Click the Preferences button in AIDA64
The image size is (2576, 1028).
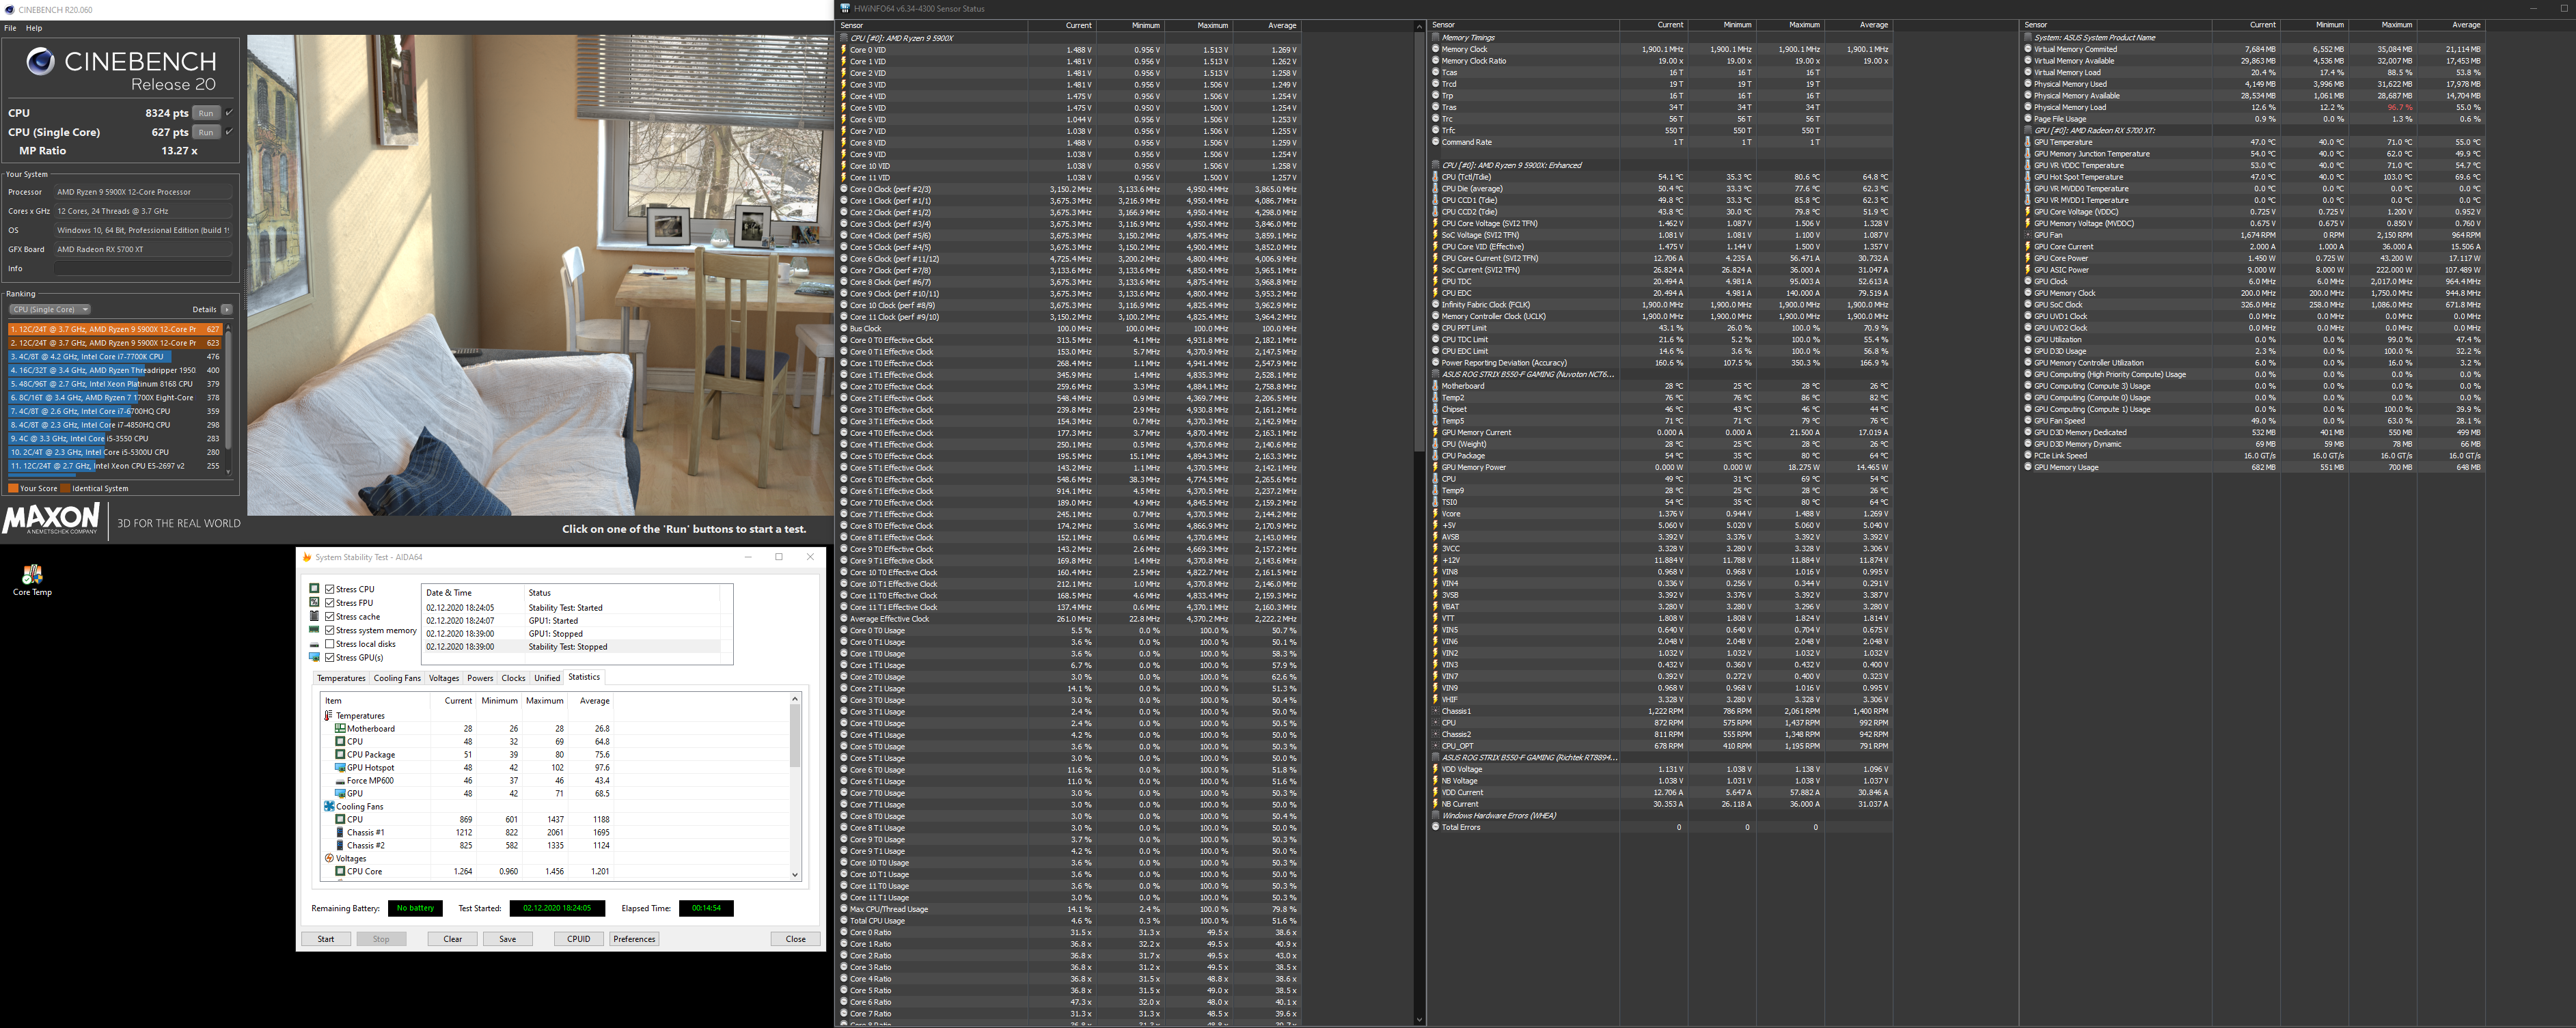point(634,939)
